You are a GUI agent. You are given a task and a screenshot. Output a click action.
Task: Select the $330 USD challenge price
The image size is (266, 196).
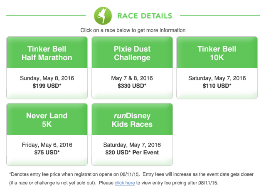click(x=132, y=86)
